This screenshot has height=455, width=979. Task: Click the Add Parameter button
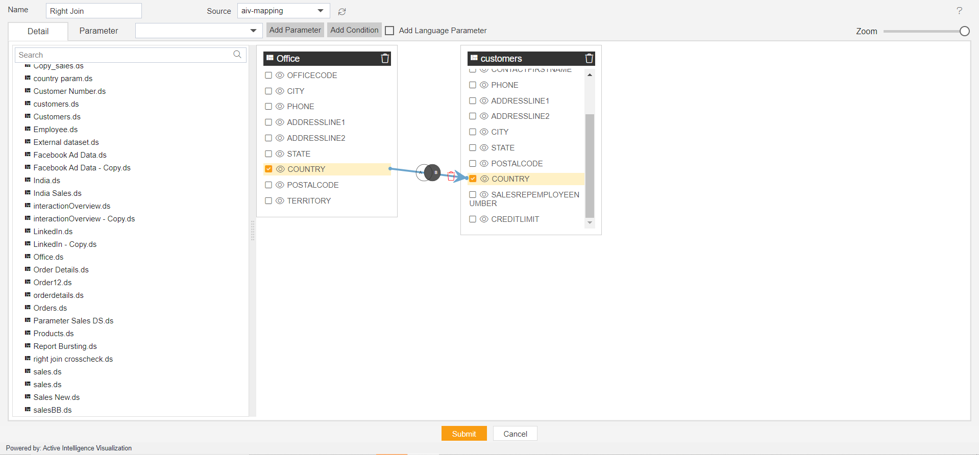pos(295,30)
